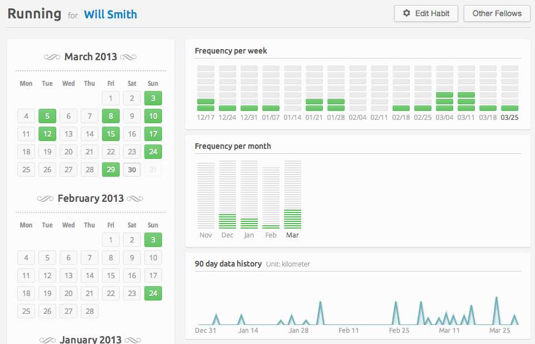Screen dimensions: 535x344
Task: Mark March 30 as done
Action: coord(132,169)
